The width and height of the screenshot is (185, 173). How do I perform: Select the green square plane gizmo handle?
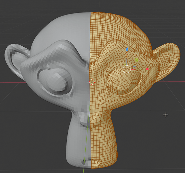point(136,60)
